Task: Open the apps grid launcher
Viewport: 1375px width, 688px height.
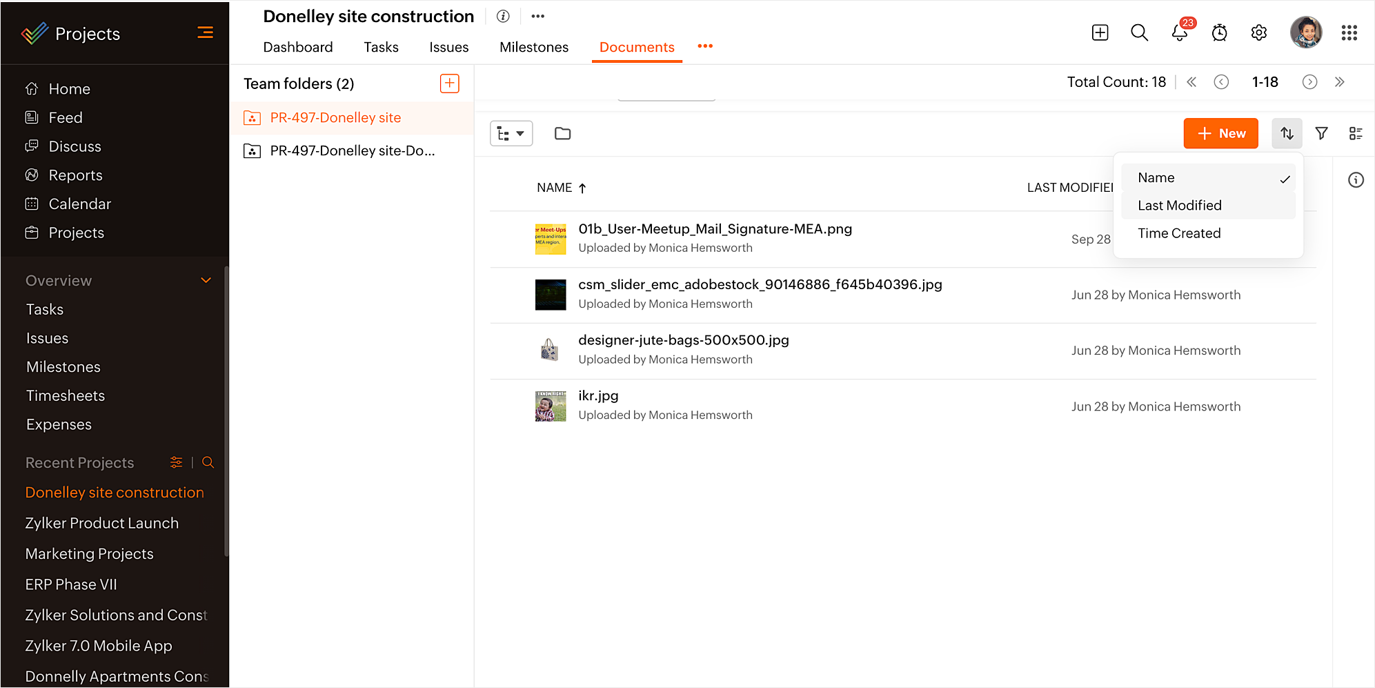Action: coord(1349,32)
